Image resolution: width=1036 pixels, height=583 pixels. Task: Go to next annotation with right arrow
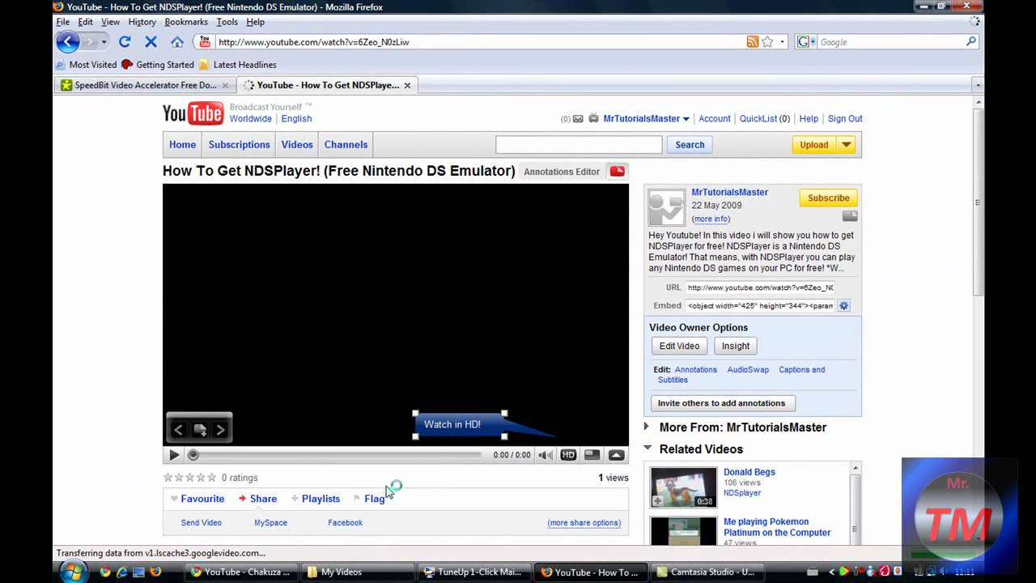(x=220, y=430)
